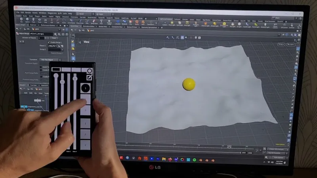The height and width of the screenshot is (178, 317).
Task: Open the parameter gear menu for object_merge1
Action: click(55, 34)
